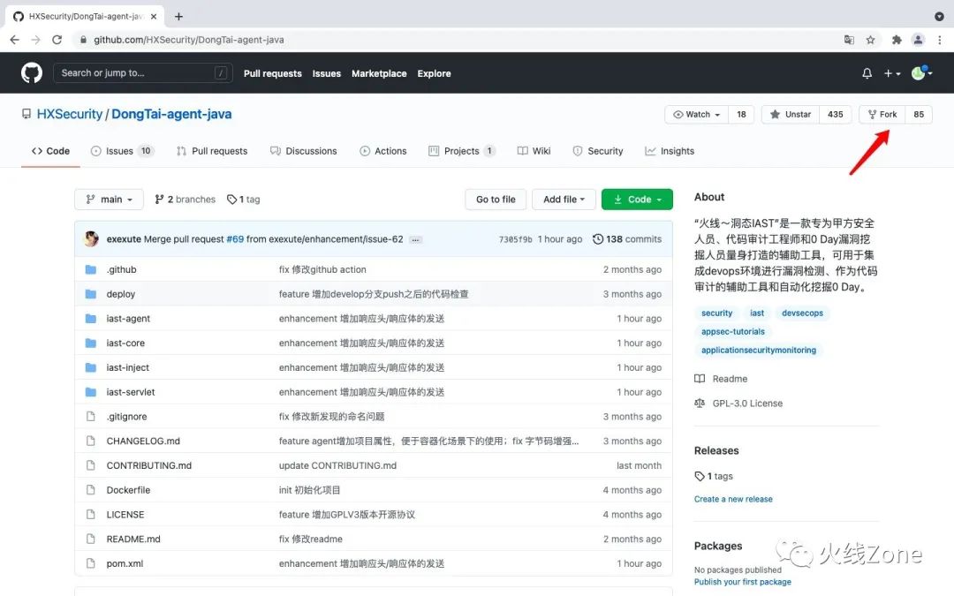Open CHANGELOG.md file
This screenshot has width=954, height=596.
143,441
